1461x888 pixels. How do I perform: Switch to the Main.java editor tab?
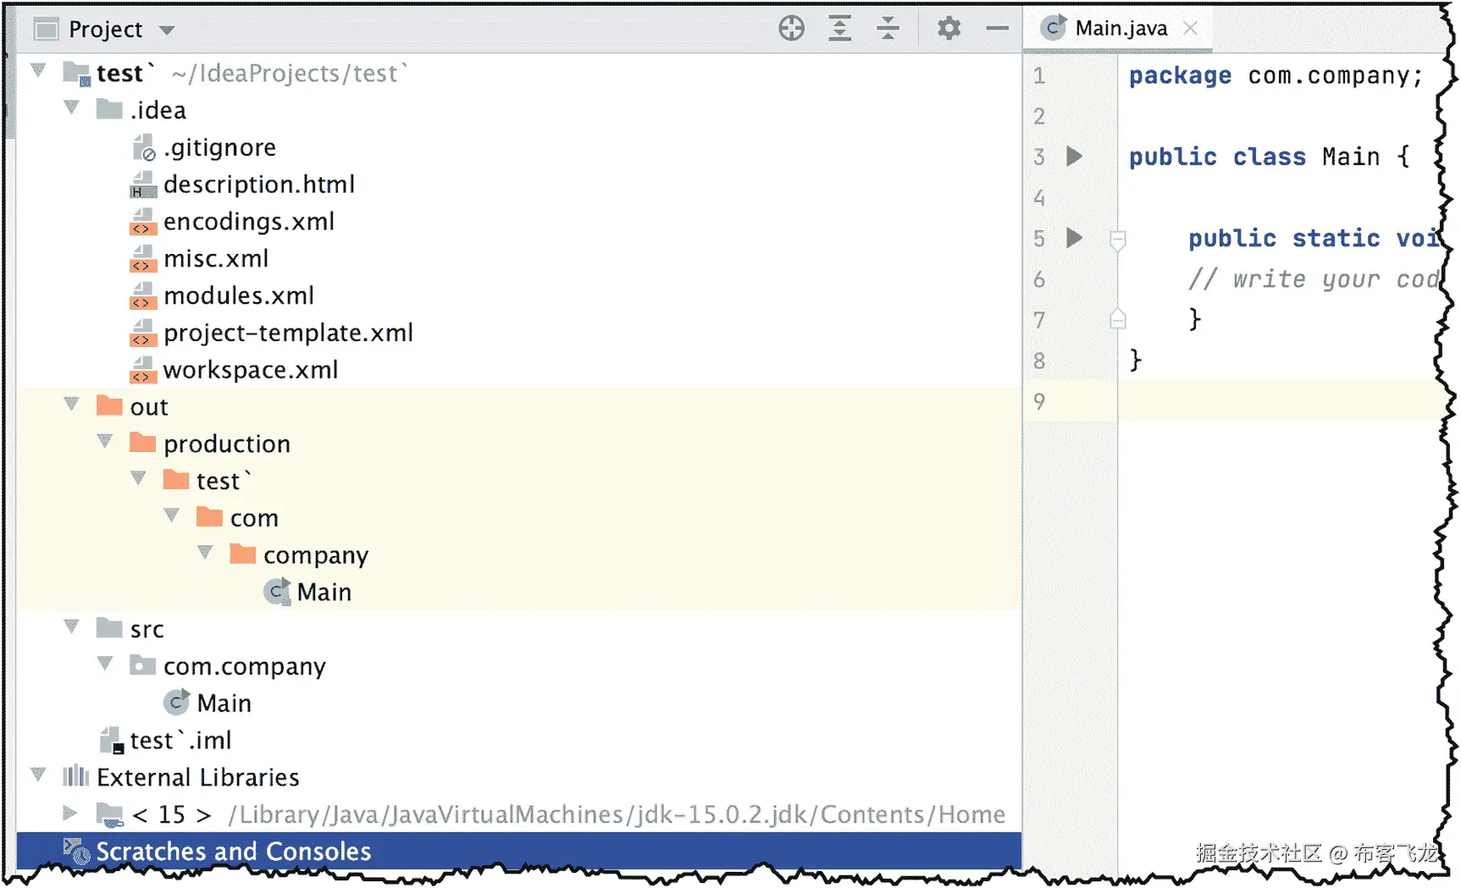pos(1120,29)
